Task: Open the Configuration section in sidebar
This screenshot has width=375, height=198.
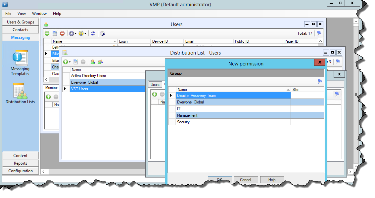Action: 21,171
